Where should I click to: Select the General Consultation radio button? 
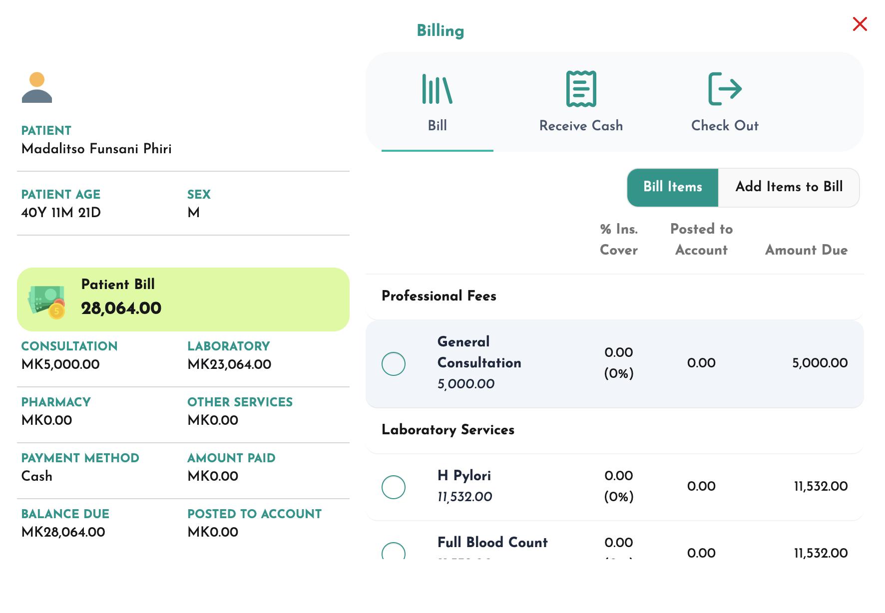394,364
